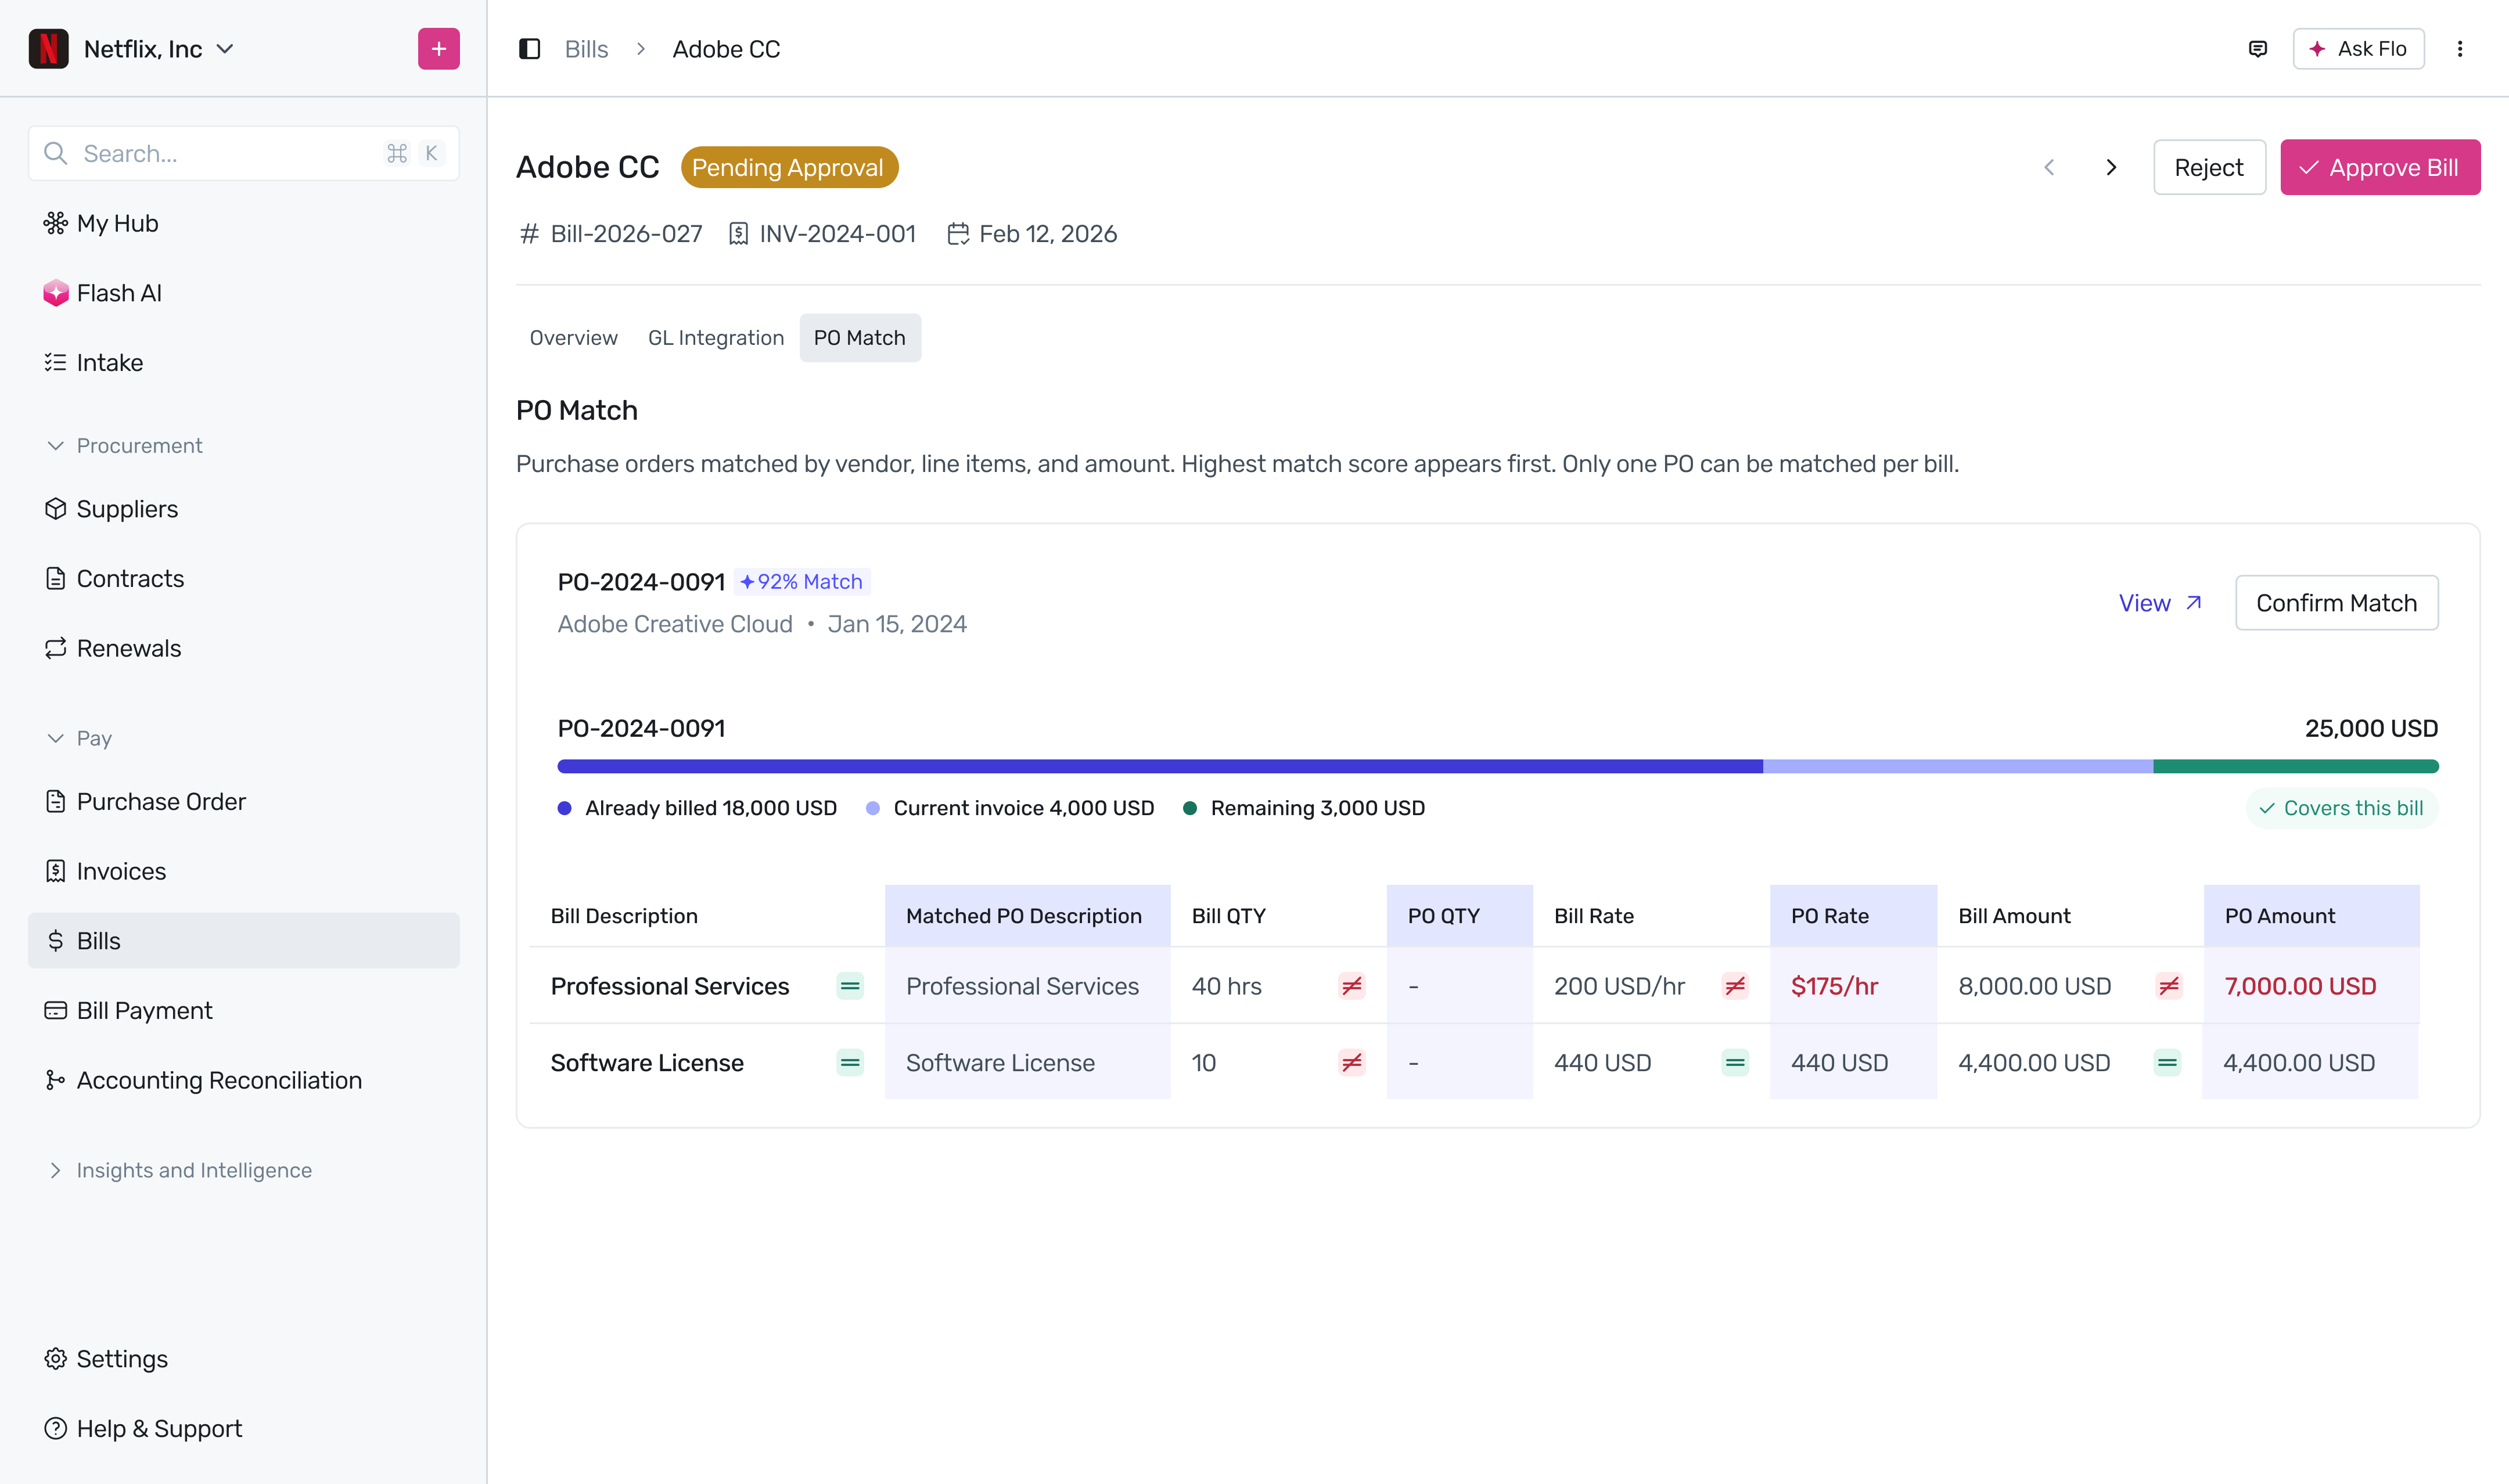Focus the Search input field
This screenshot has height=1484, width=2509.
coord(244,153)
